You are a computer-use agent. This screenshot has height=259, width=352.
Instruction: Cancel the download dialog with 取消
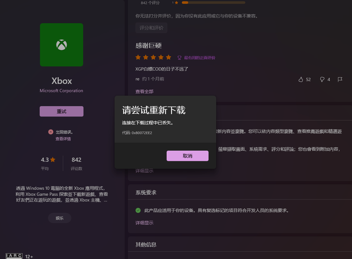tap(188, 156)
